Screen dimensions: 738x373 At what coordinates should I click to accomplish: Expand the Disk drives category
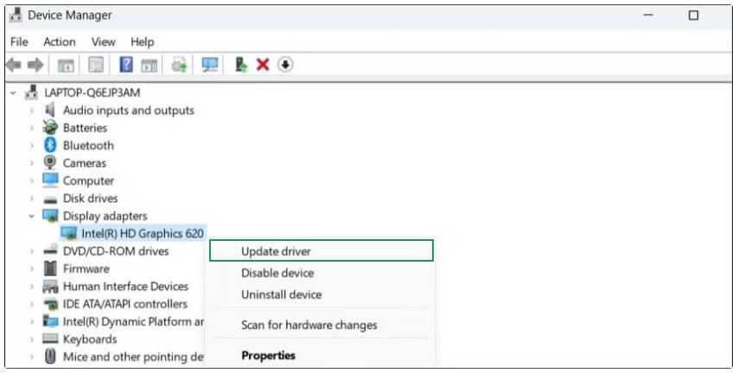pyautogui.click(x=32, y=199)
